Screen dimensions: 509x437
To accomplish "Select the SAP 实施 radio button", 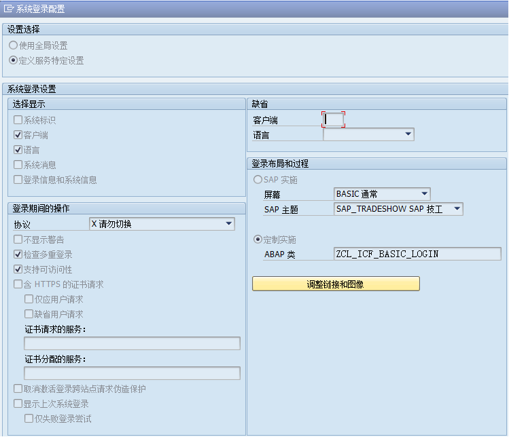I will point(258,180).
